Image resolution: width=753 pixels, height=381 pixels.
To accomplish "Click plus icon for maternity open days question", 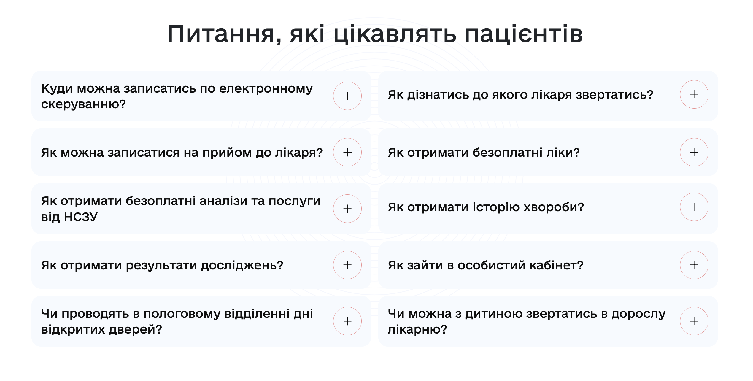I will point(347,321).
